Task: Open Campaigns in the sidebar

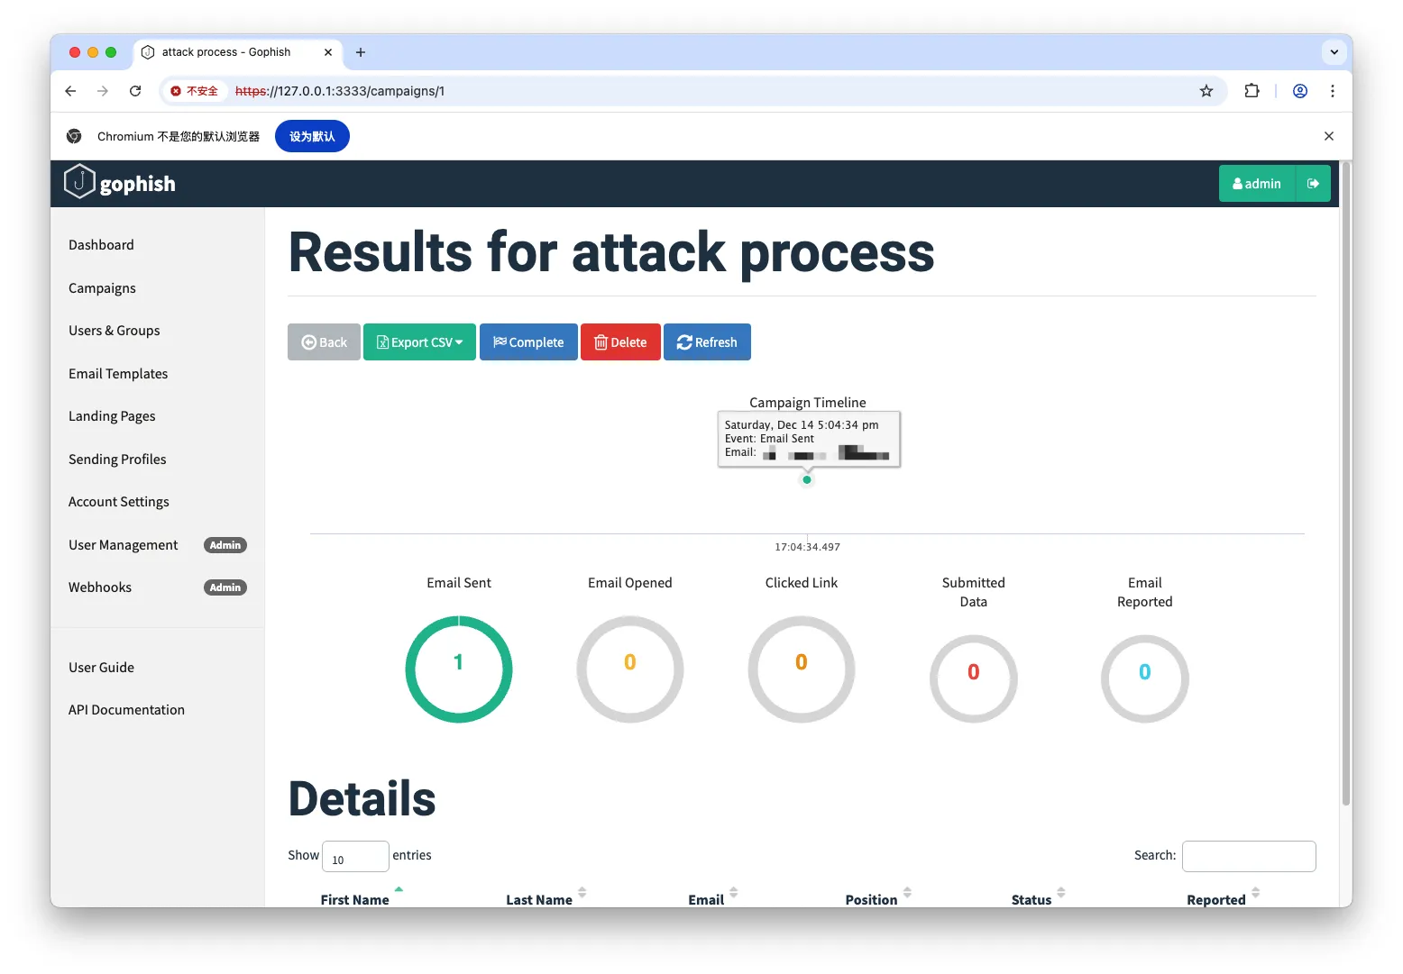Action: point(102,288)
